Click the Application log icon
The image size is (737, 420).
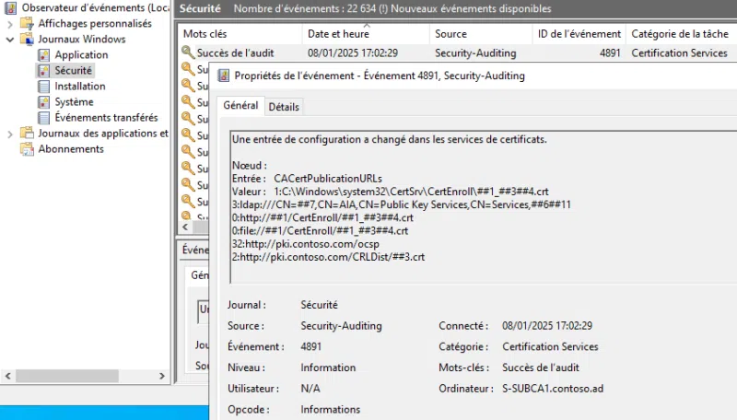pos(43,55)
